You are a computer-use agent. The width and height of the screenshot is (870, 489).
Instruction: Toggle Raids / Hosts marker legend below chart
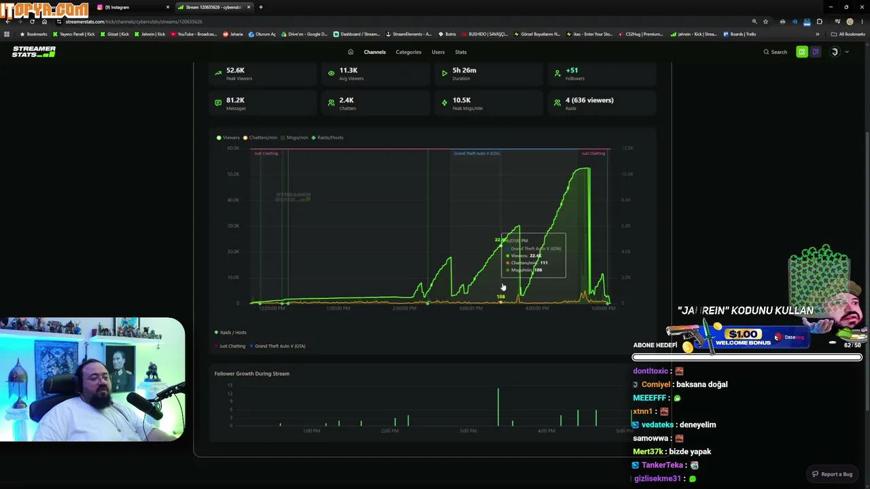[230, 333]
